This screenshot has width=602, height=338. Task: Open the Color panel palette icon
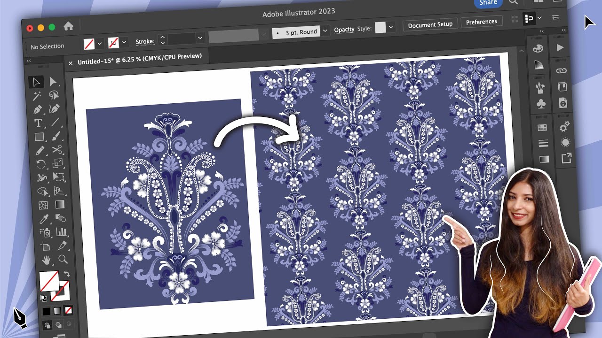[x=538, y=48]
